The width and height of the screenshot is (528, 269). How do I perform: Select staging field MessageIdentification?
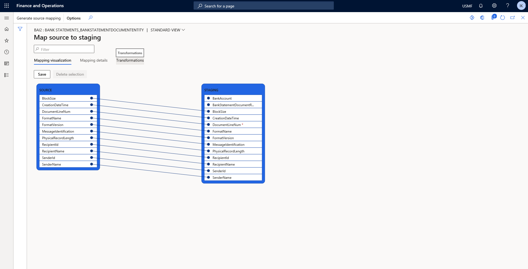[x=233, y=144]
